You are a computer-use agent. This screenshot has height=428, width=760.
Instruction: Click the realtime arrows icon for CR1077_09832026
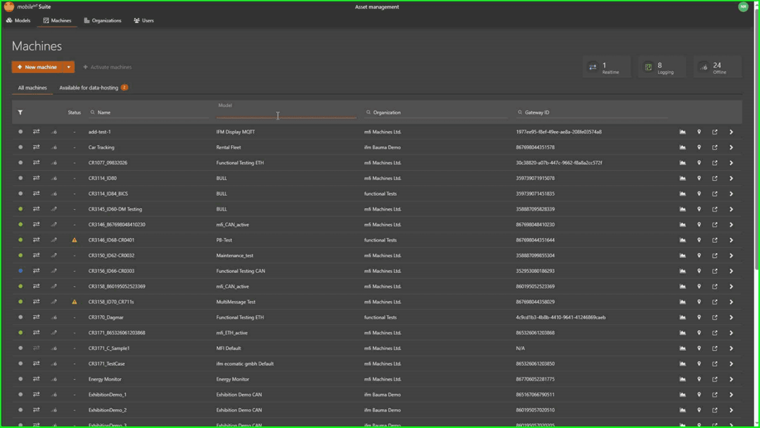tap(36, 163)
